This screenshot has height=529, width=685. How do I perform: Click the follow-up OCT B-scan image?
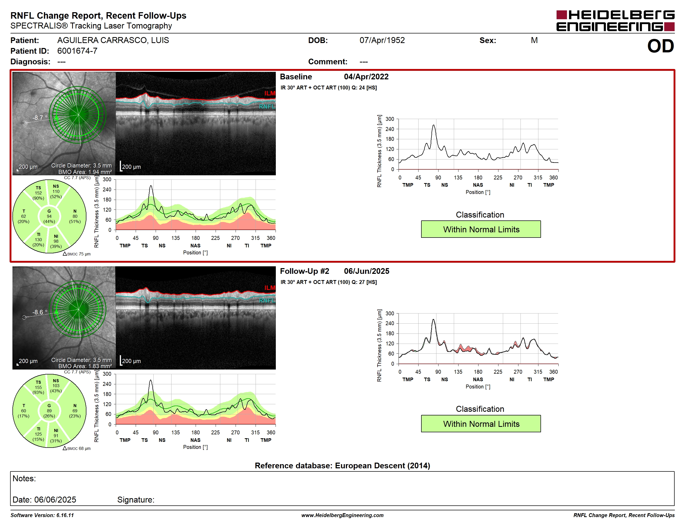(x=196, y=318)
